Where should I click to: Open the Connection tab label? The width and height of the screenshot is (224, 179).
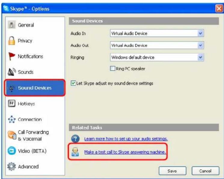30,119
